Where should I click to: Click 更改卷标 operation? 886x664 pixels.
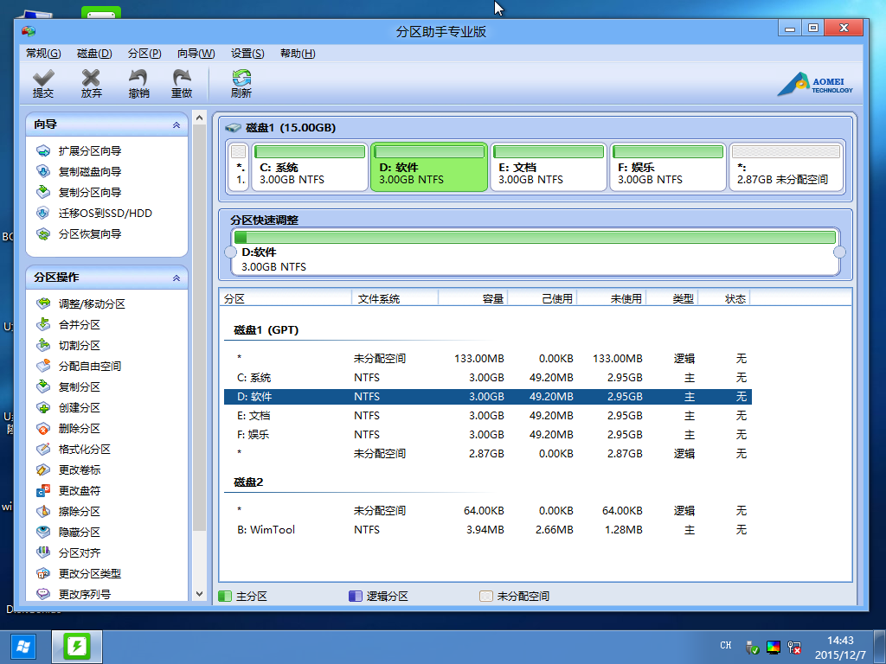pos(68,469)
